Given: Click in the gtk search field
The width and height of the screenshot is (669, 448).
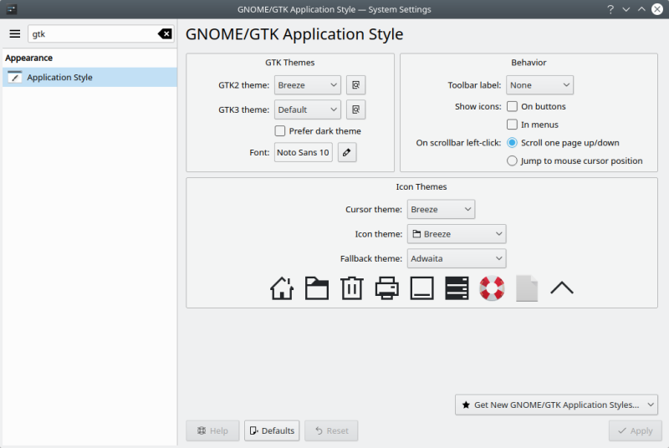Looking at the screenshot, I should point(92,33).
